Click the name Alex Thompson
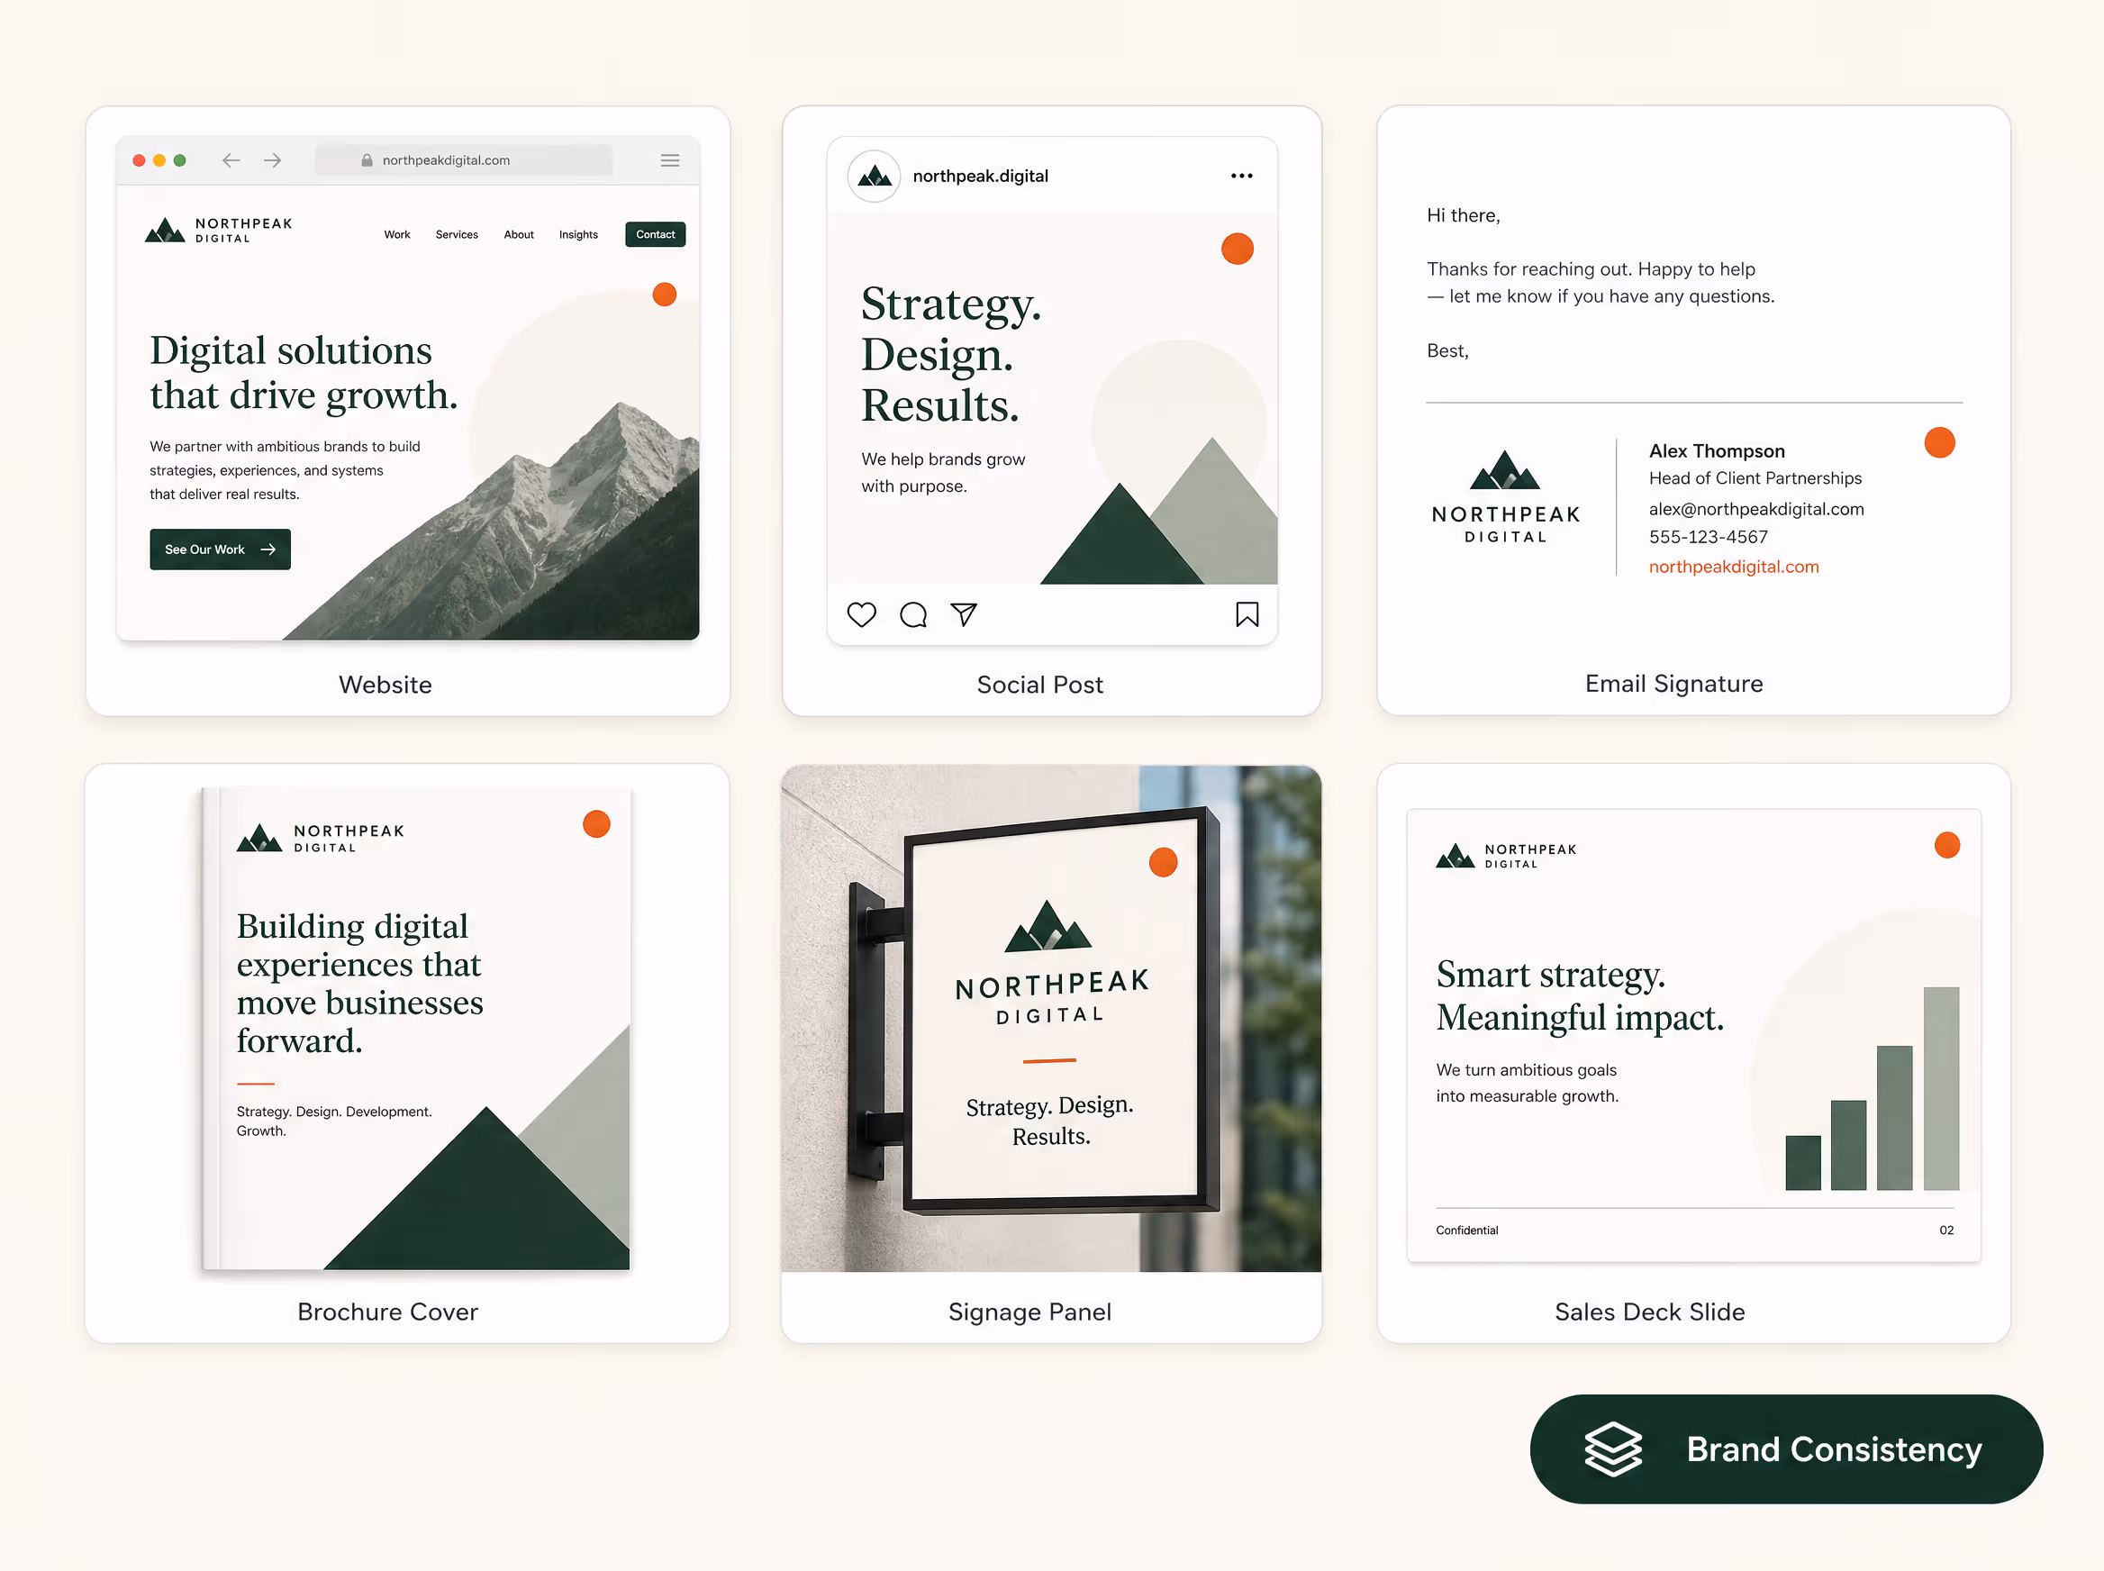2104x1571 pixels. pyautogui.click(x=1716, y=450)
